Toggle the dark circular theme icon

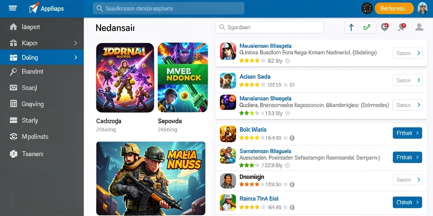tap(367, 8)
